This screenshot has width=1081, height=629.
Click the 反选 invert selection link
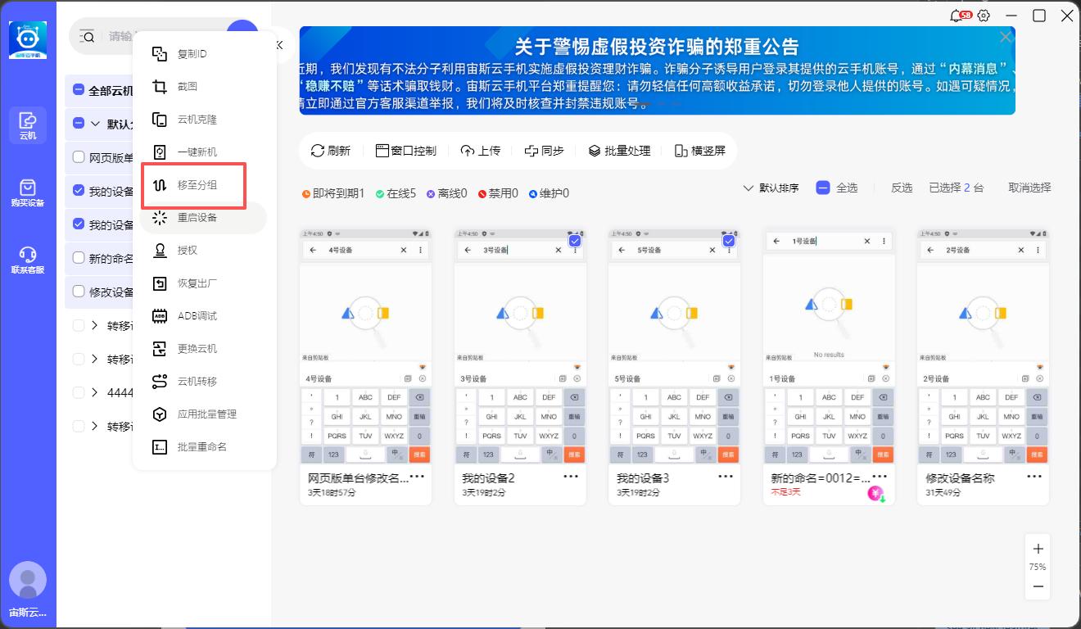click(x=902, y=188)
